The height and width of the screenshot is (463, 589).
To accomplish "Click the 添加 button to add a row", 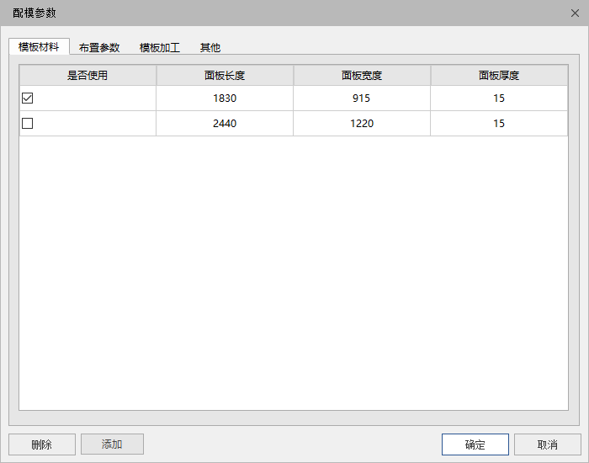I will coord(112,444).
